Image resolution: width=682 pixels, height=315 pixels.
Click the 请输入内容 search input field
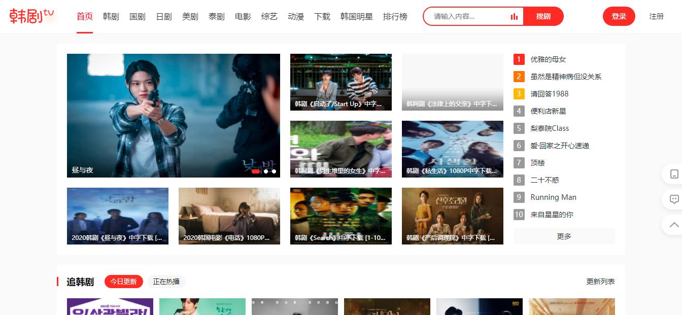(469, 16)
